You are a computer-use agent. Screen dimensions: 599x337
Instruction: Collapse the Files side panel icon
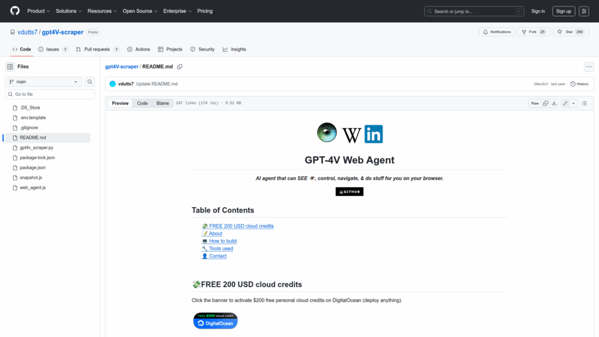pos(10,67)
